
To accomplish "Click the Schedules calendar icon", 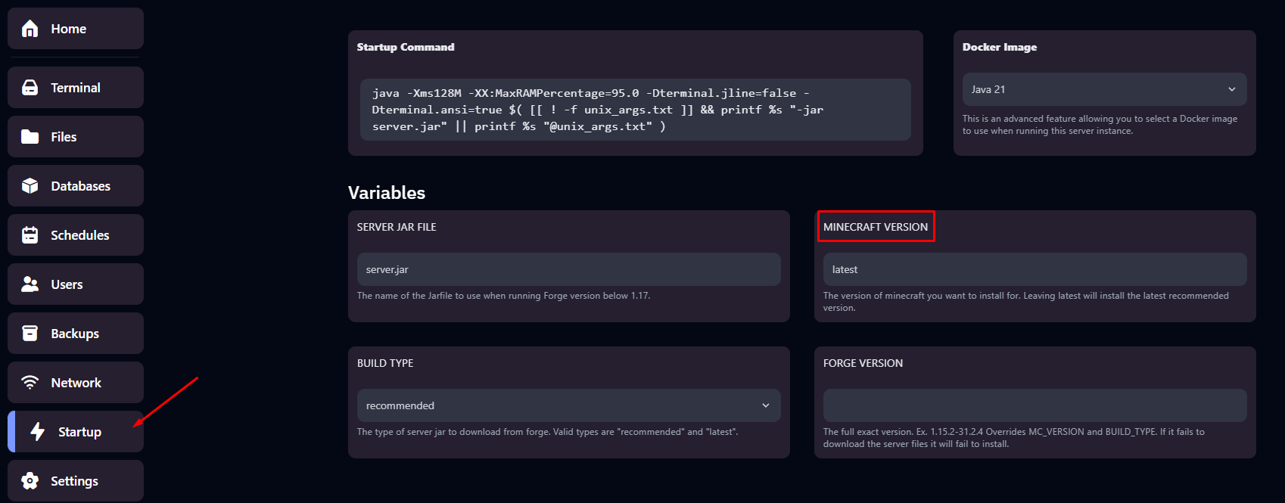I will (30, 235).
